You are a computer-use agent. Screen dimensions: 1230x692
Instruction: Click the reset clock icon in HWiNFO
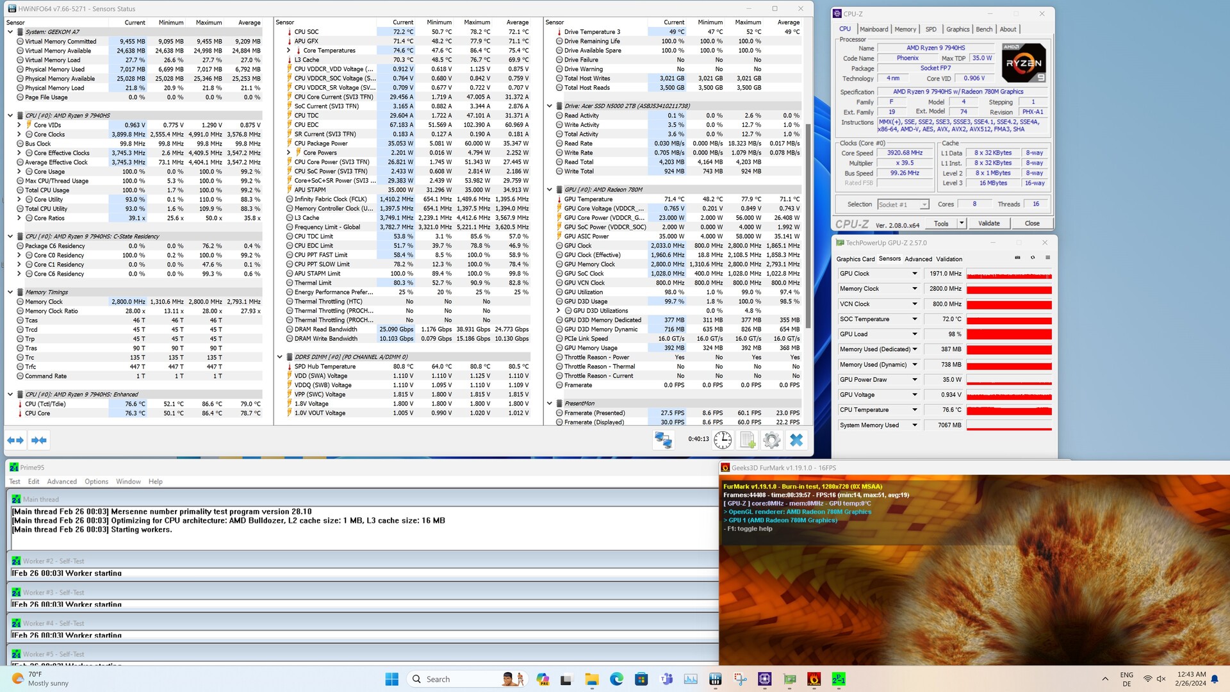pos(723,440)
